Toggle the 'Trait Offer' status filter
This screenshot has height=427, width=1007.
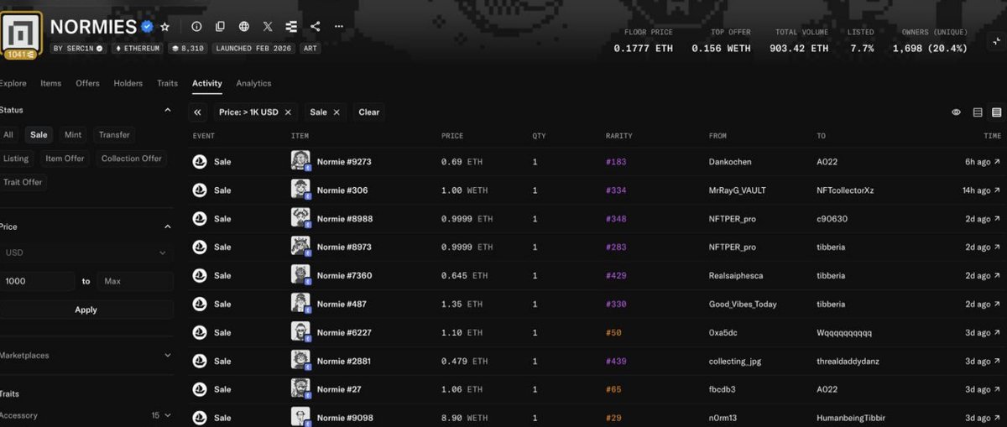23,181
